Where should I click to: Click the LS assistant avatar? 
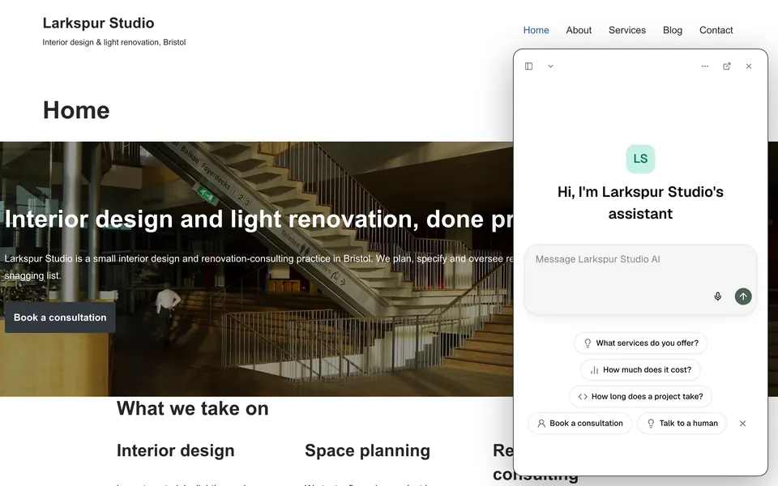(x=640, y=159)
